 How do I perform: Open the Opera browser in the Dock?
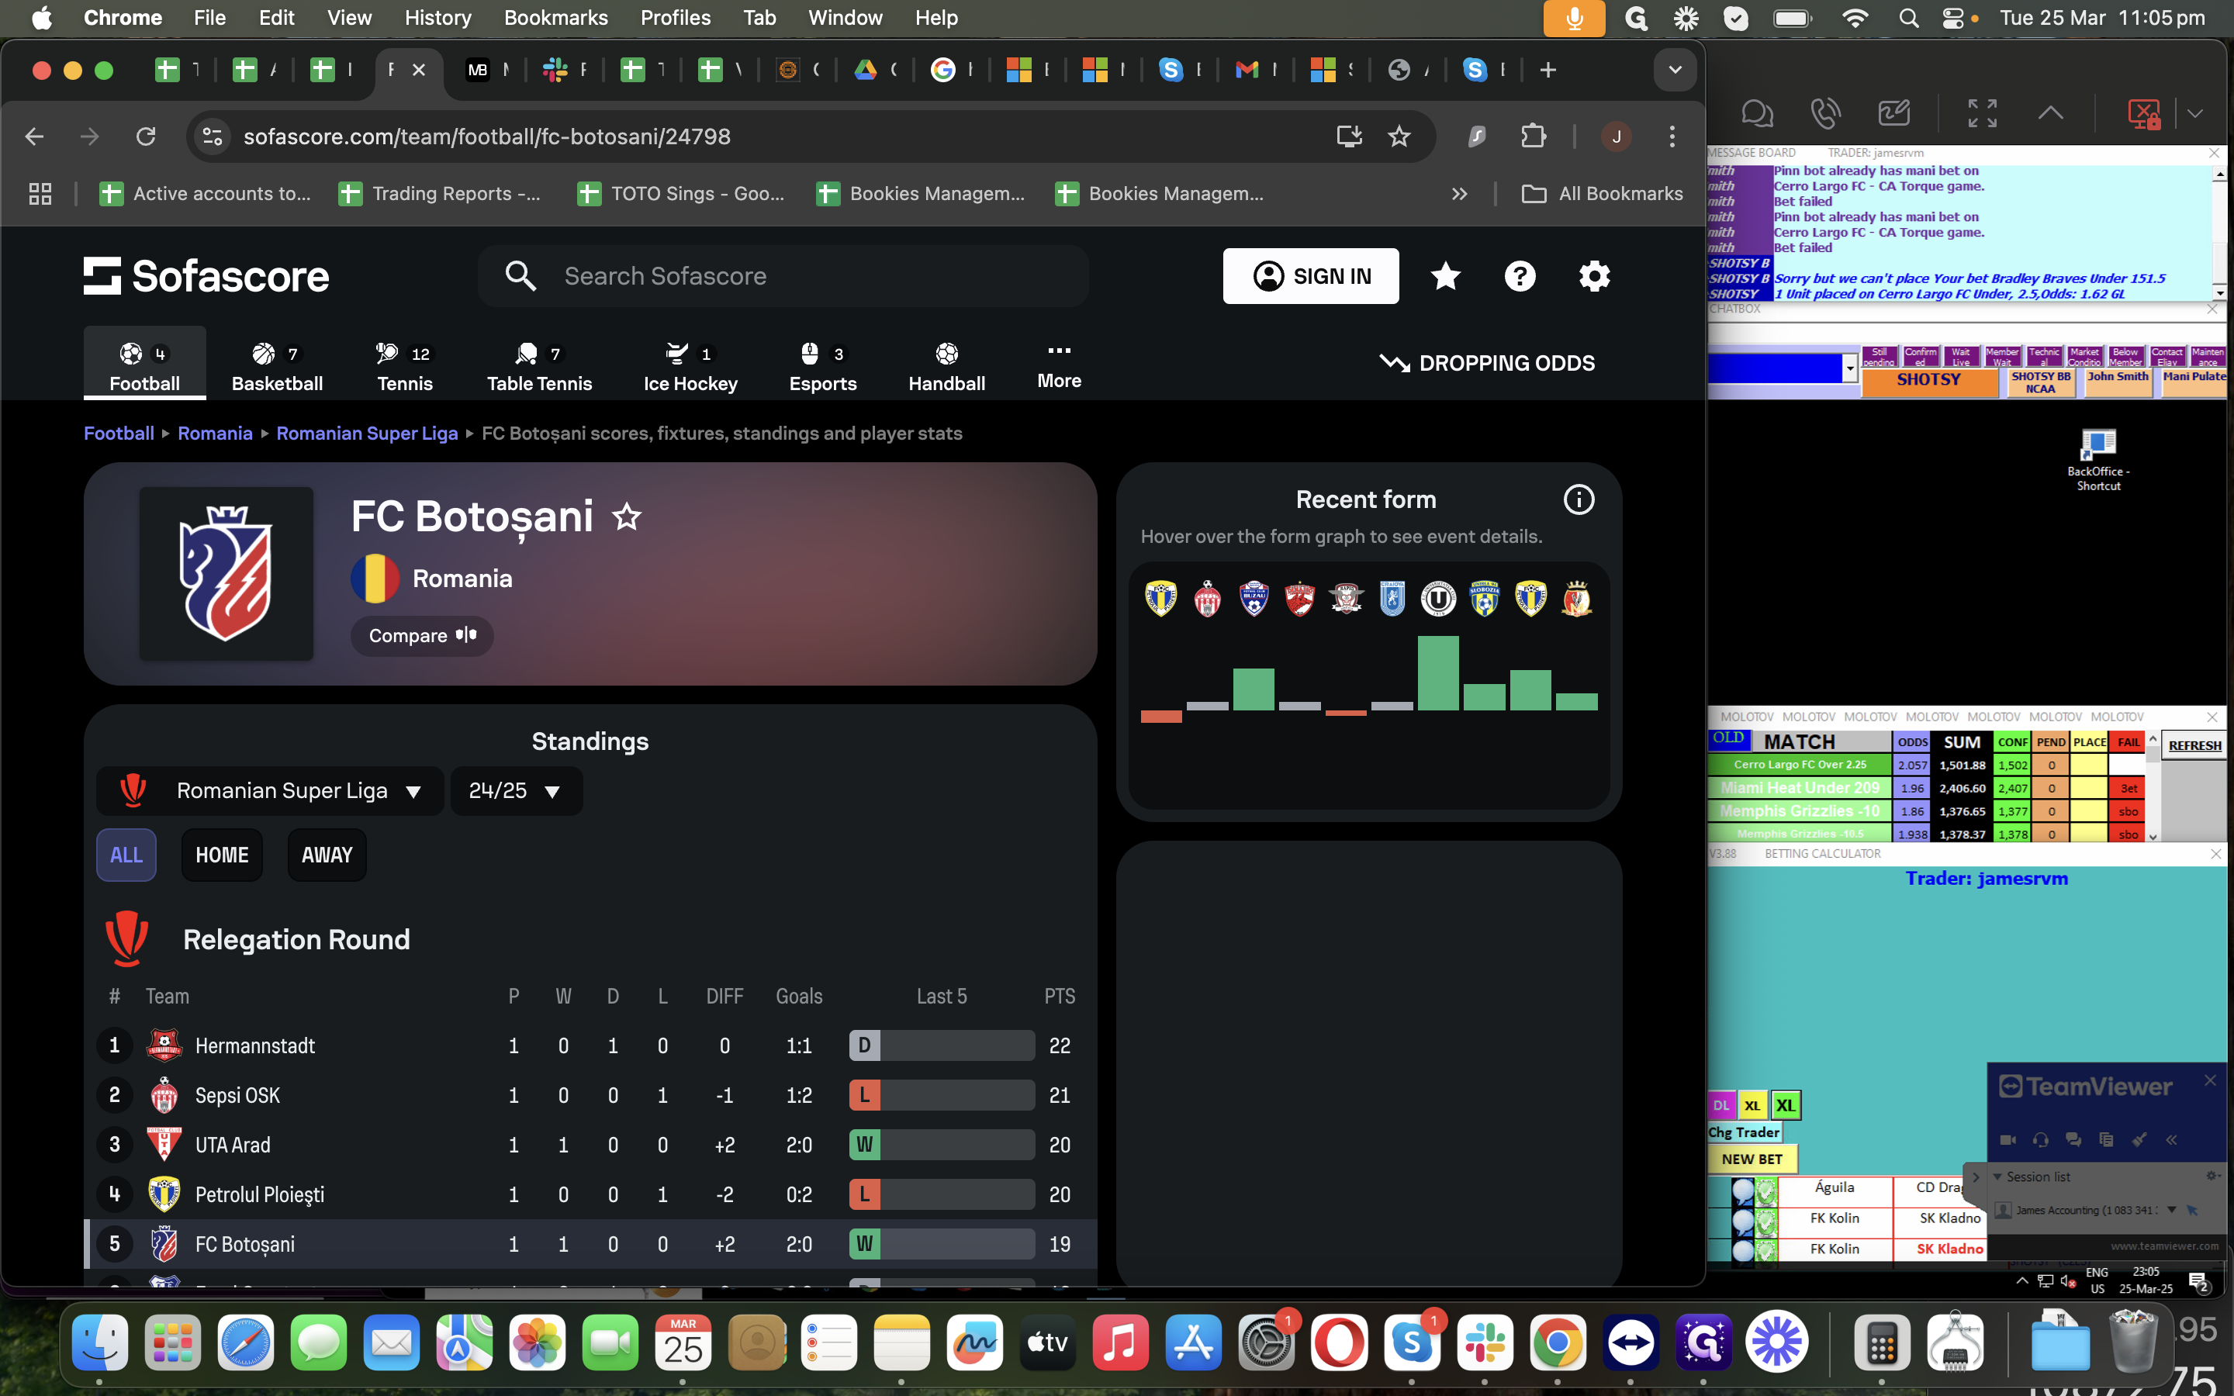pos(1339,1342)
